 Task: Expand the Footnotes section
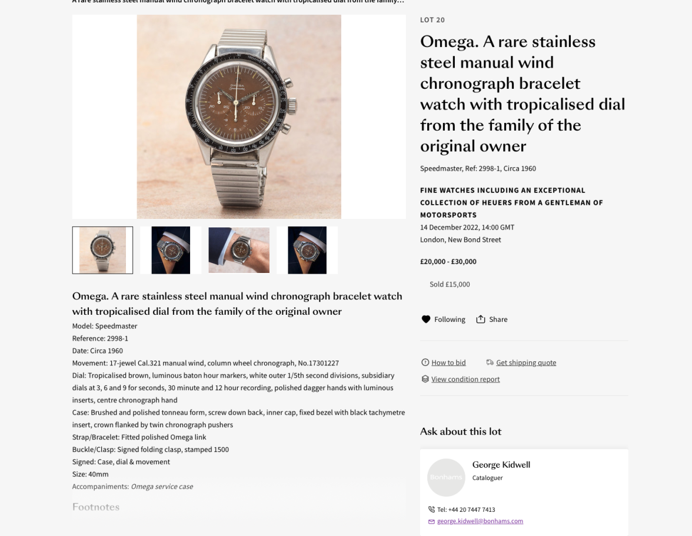pyautogui.click(x=96, y=507)
